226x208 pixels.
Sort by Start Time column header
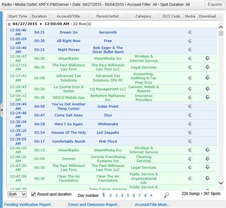(18, 16)
